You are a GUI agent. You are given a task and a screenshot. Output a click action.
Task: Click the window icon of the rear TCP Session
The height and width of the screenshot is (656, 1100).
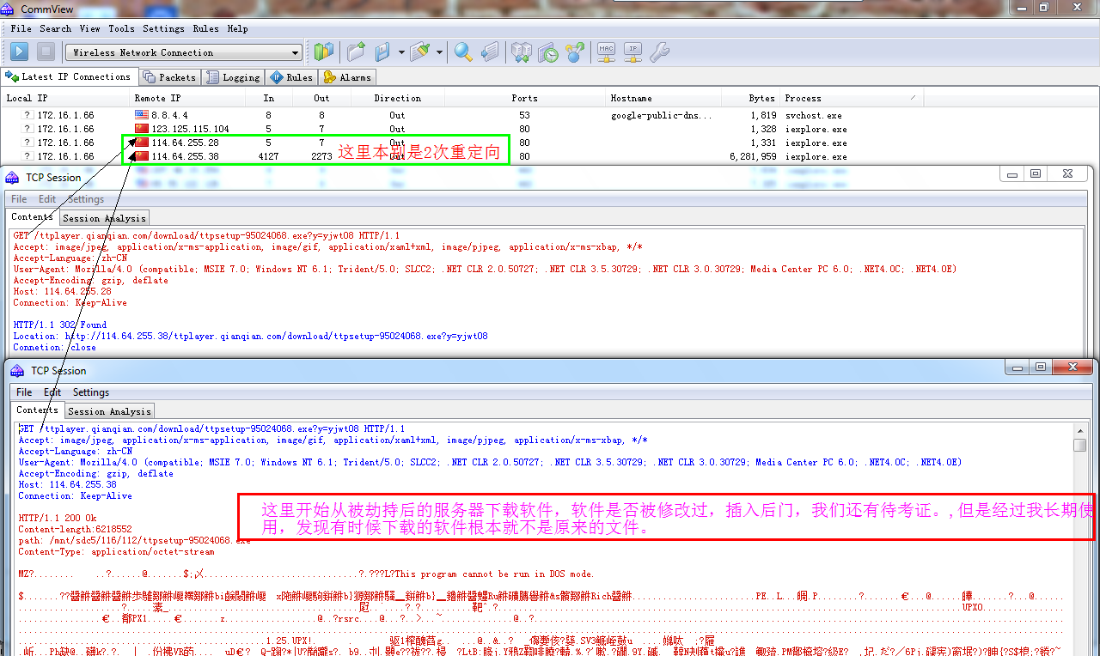(12, 178)
